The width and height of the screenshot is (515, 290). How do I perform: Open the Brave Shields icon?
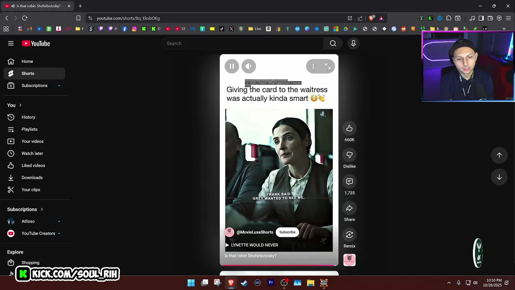pyautogui.click(x=372, y=18)
